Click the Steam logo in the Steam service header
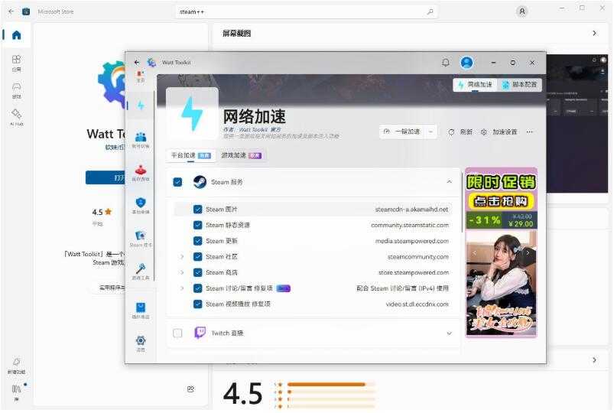 click(200, 182)
